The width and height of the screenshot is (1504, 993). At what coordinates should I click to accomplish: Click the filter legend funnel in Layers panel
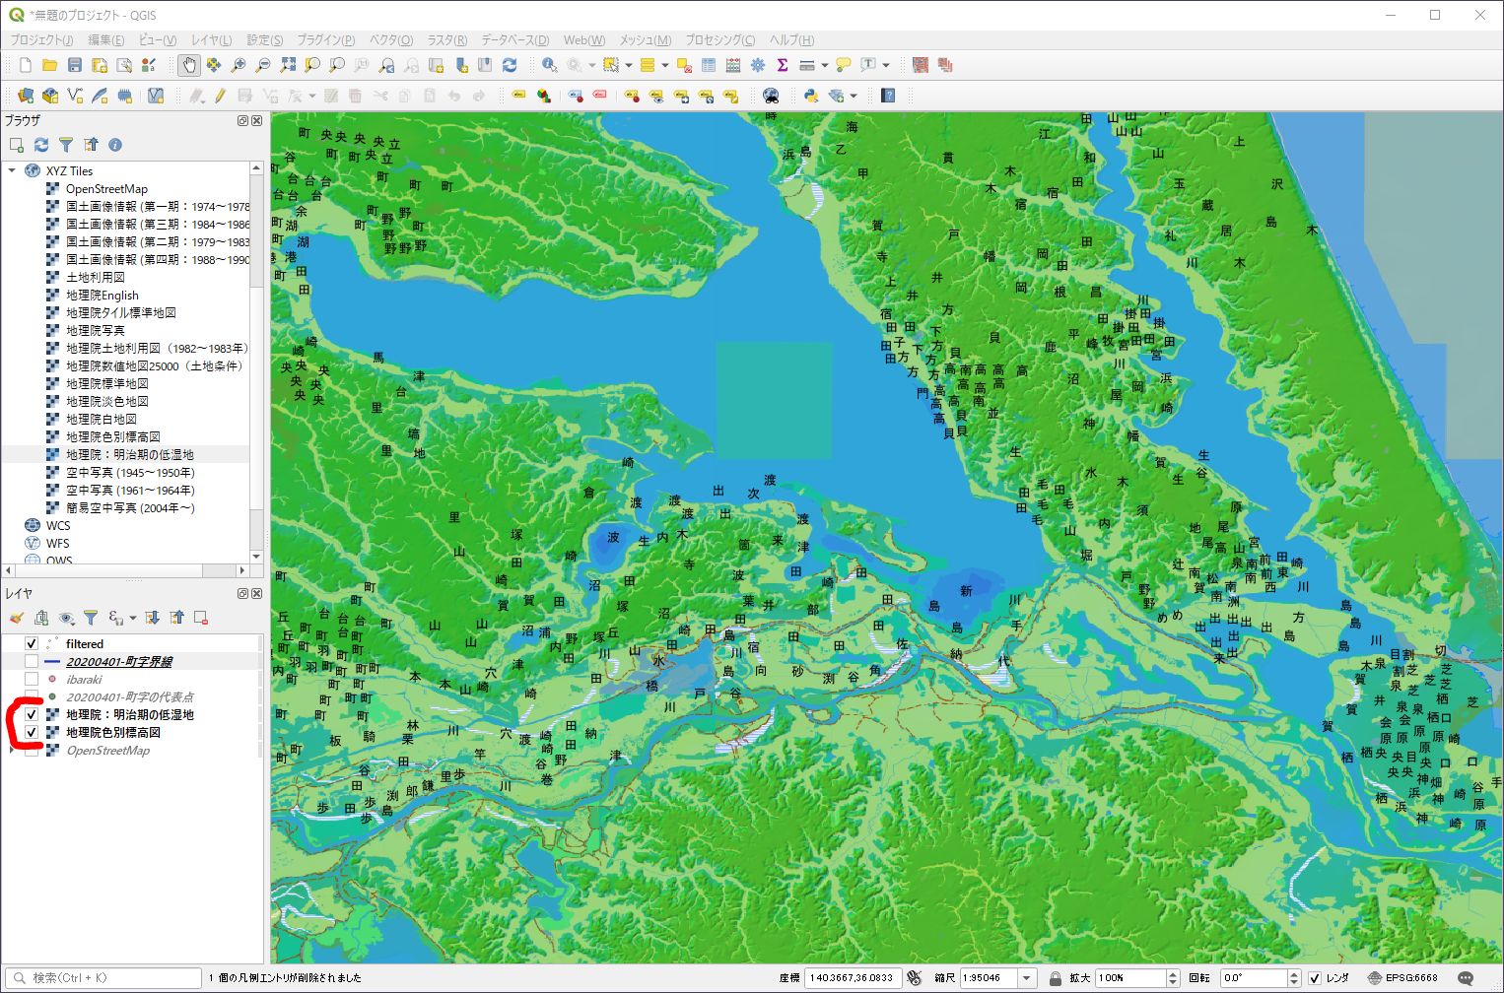(x=91, y=618)
